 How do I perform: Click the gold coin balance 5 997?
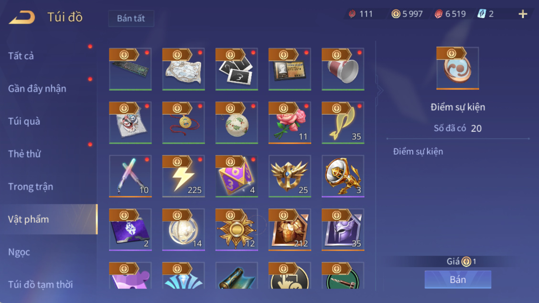click(x=407, y=14)
